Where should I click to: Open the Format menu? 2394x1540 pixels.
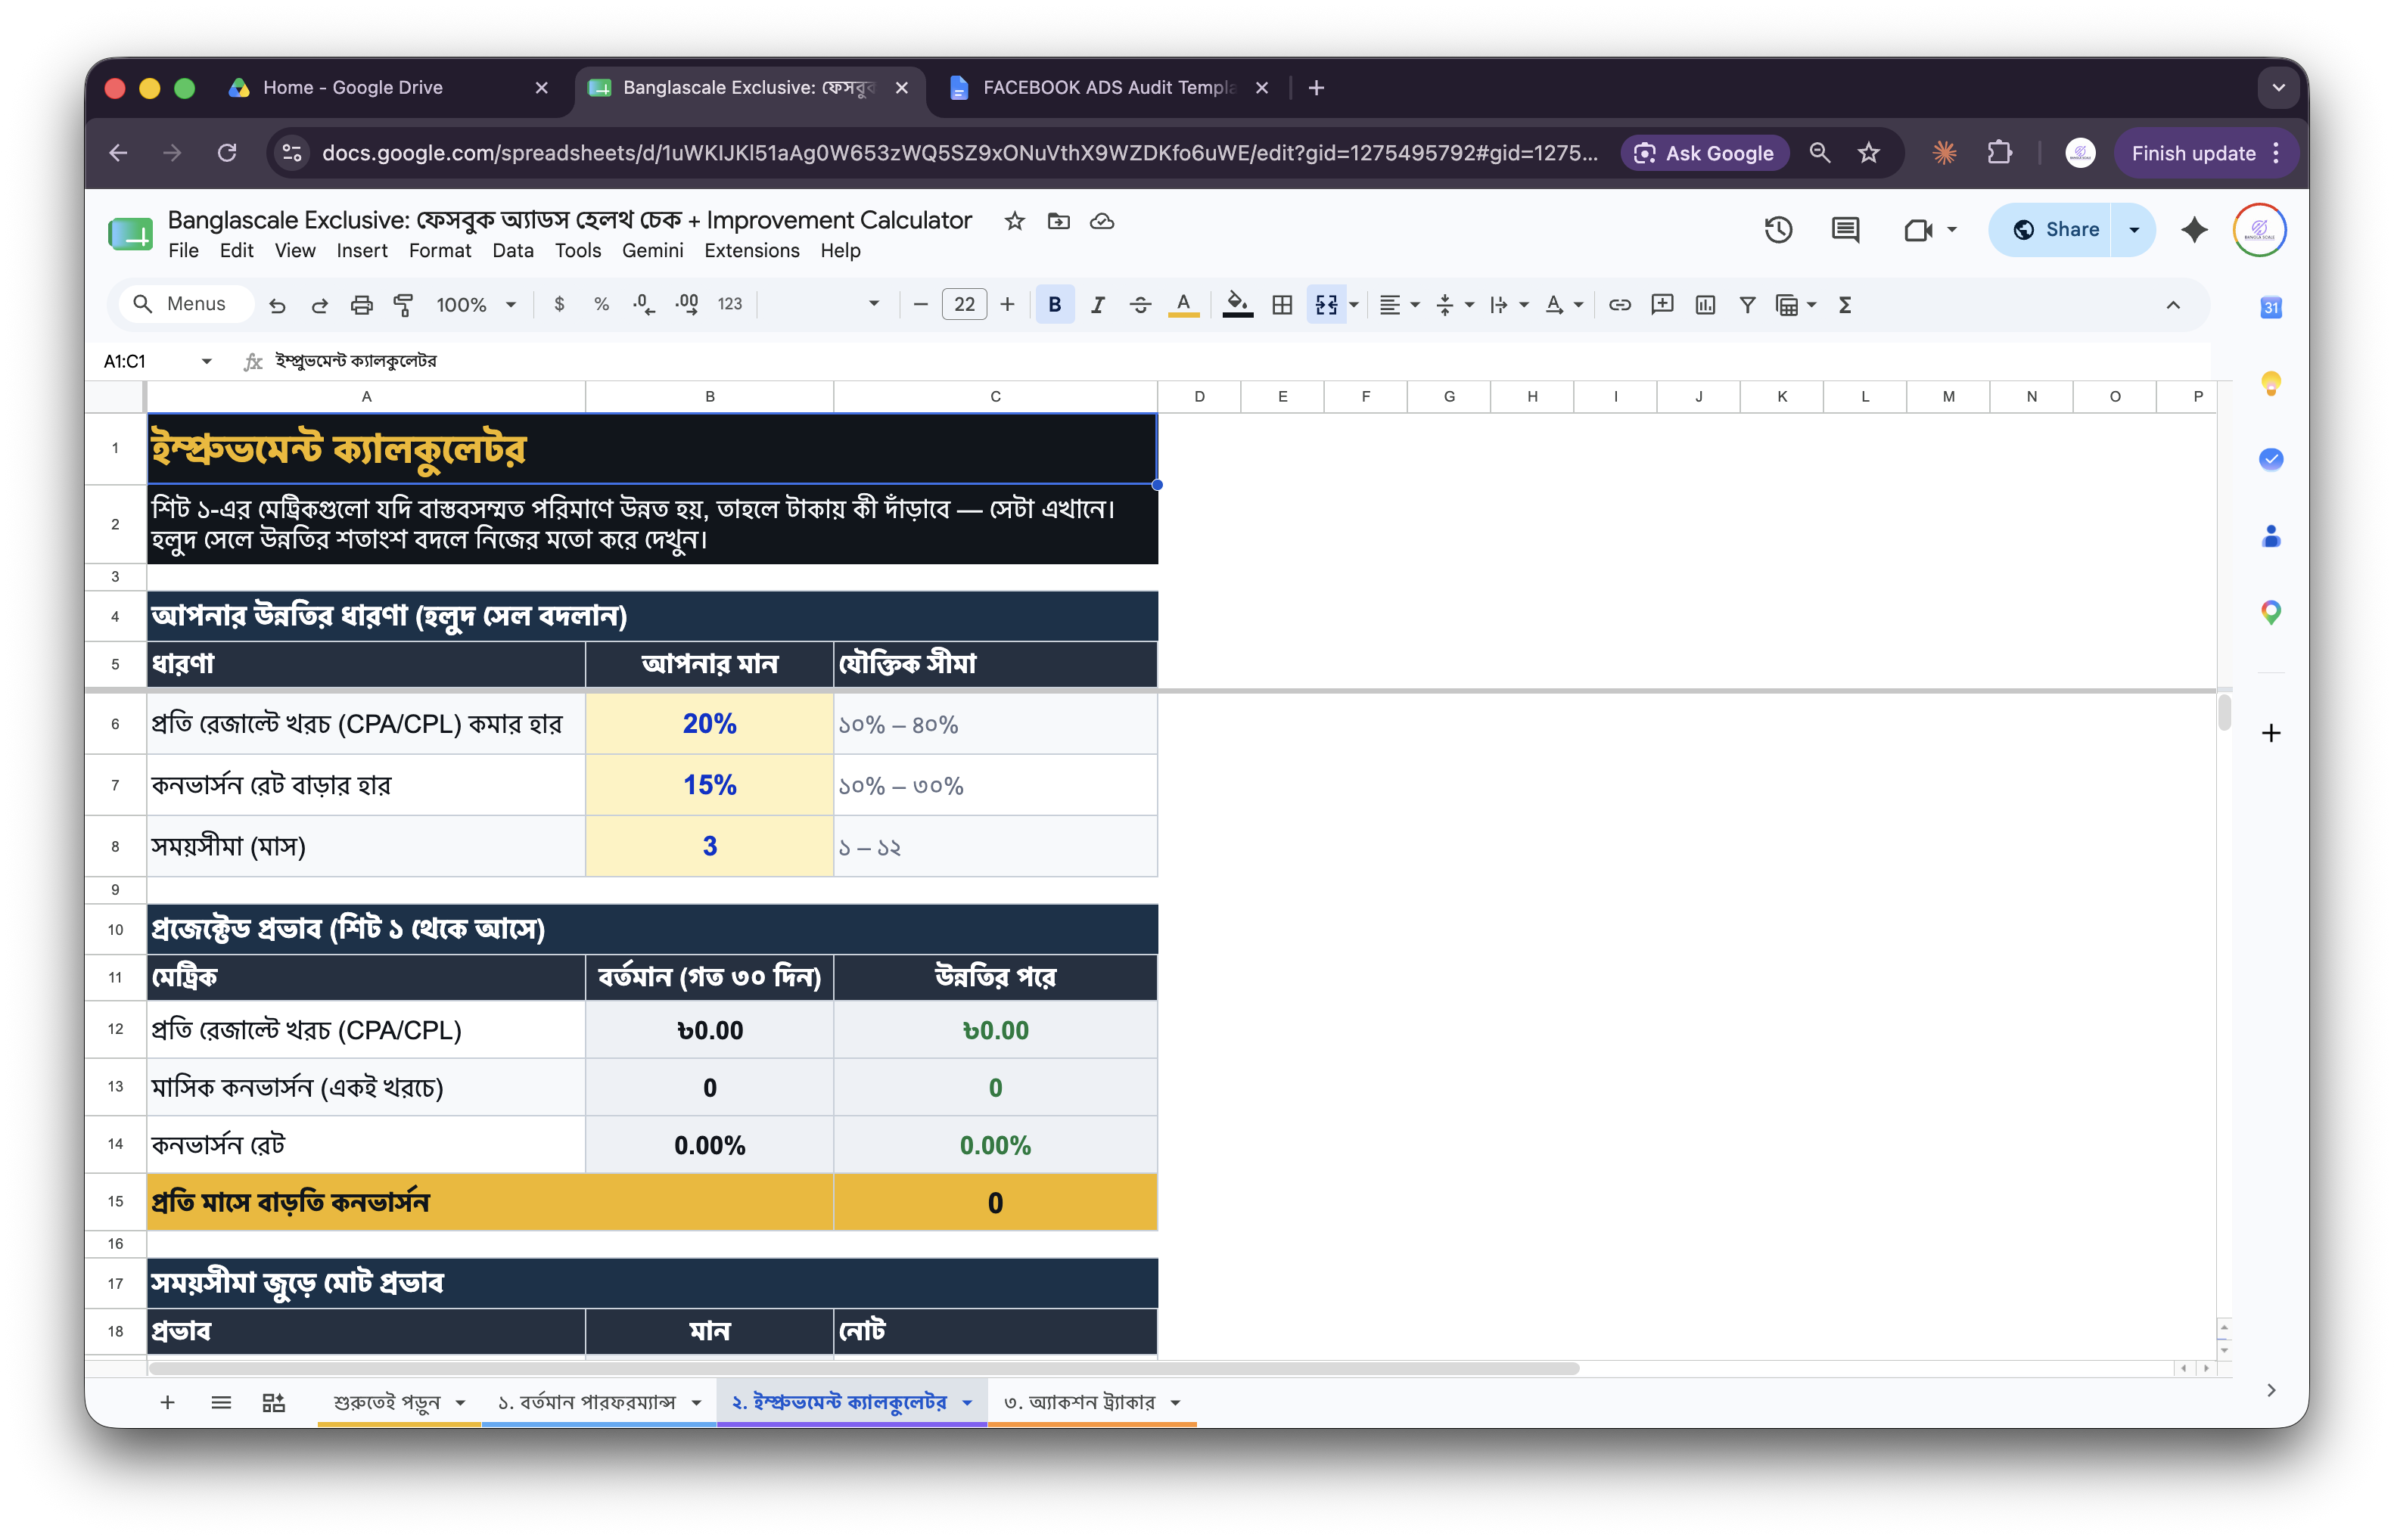[x=439, y=251]
